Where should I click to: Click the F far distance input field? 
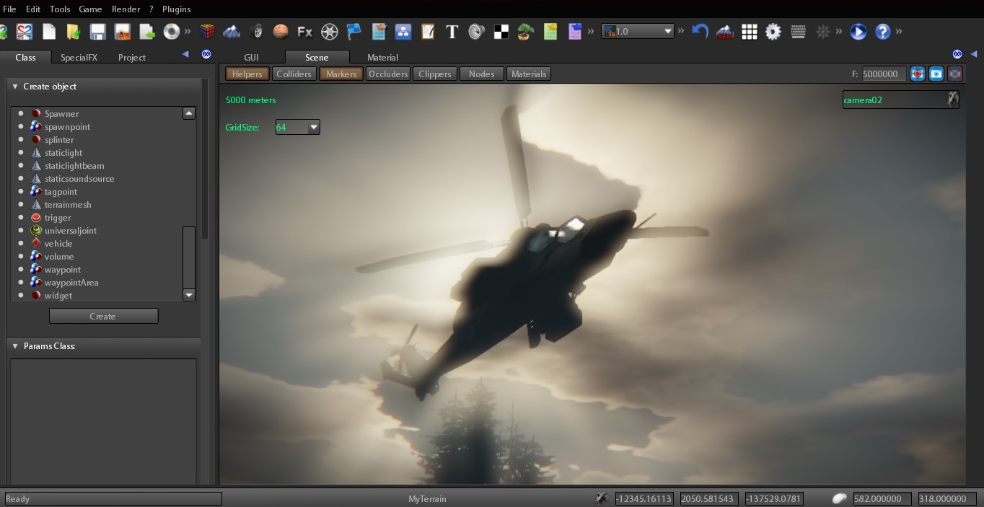pos(884,74)
